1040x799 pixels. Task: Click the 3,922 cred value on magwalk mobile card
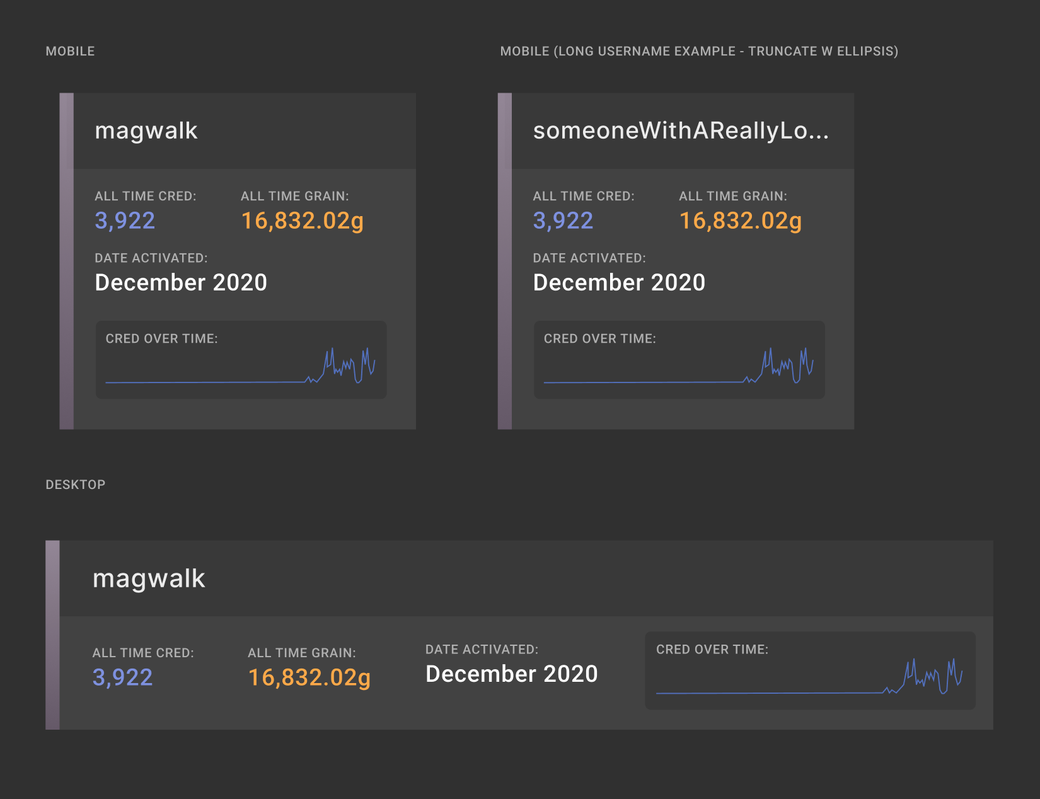click(124, 220)
